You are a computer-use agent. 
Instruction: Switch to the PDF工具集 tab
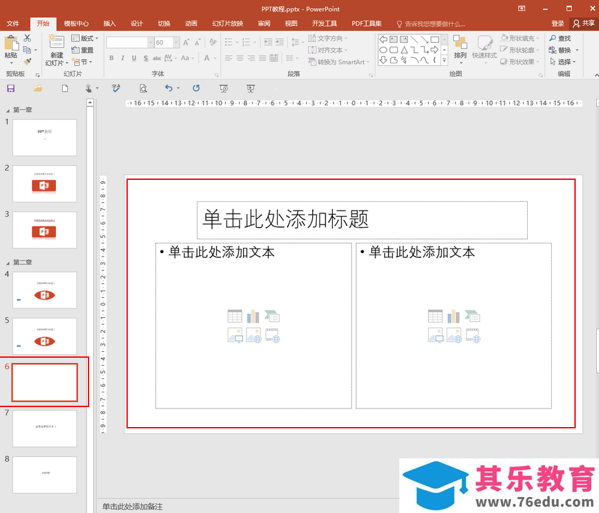pos(366,24)
